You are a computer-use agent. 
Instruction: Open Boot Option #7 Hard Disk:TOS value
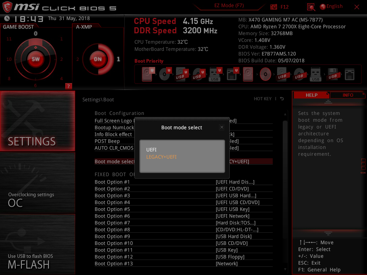[235, 223]
